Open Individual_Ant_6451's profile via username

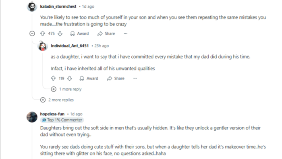pyautogui.click(x=70, y=46)
